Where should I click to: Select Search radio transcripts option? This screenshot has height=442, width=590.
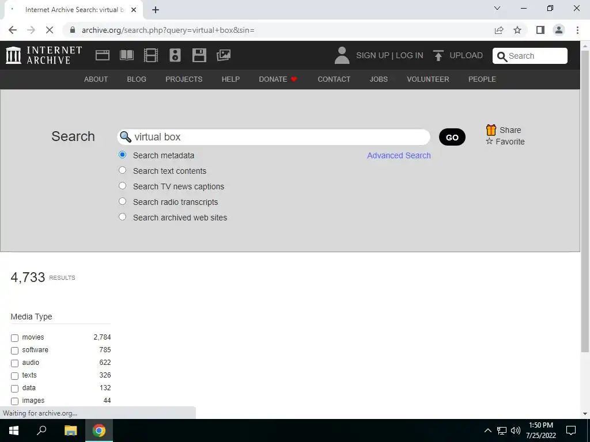[x=122, y=201]
